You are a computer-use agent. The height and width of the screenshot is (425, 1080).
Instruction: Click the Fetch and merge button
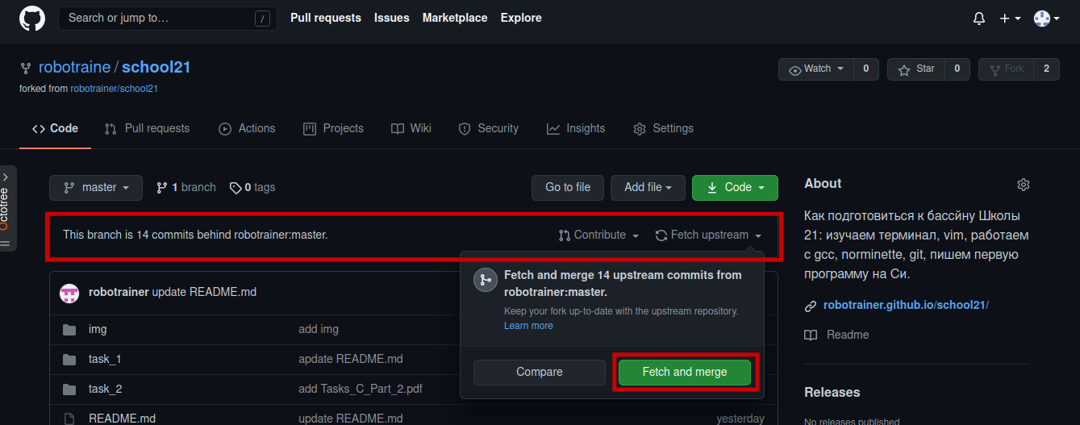click(685, 372)
